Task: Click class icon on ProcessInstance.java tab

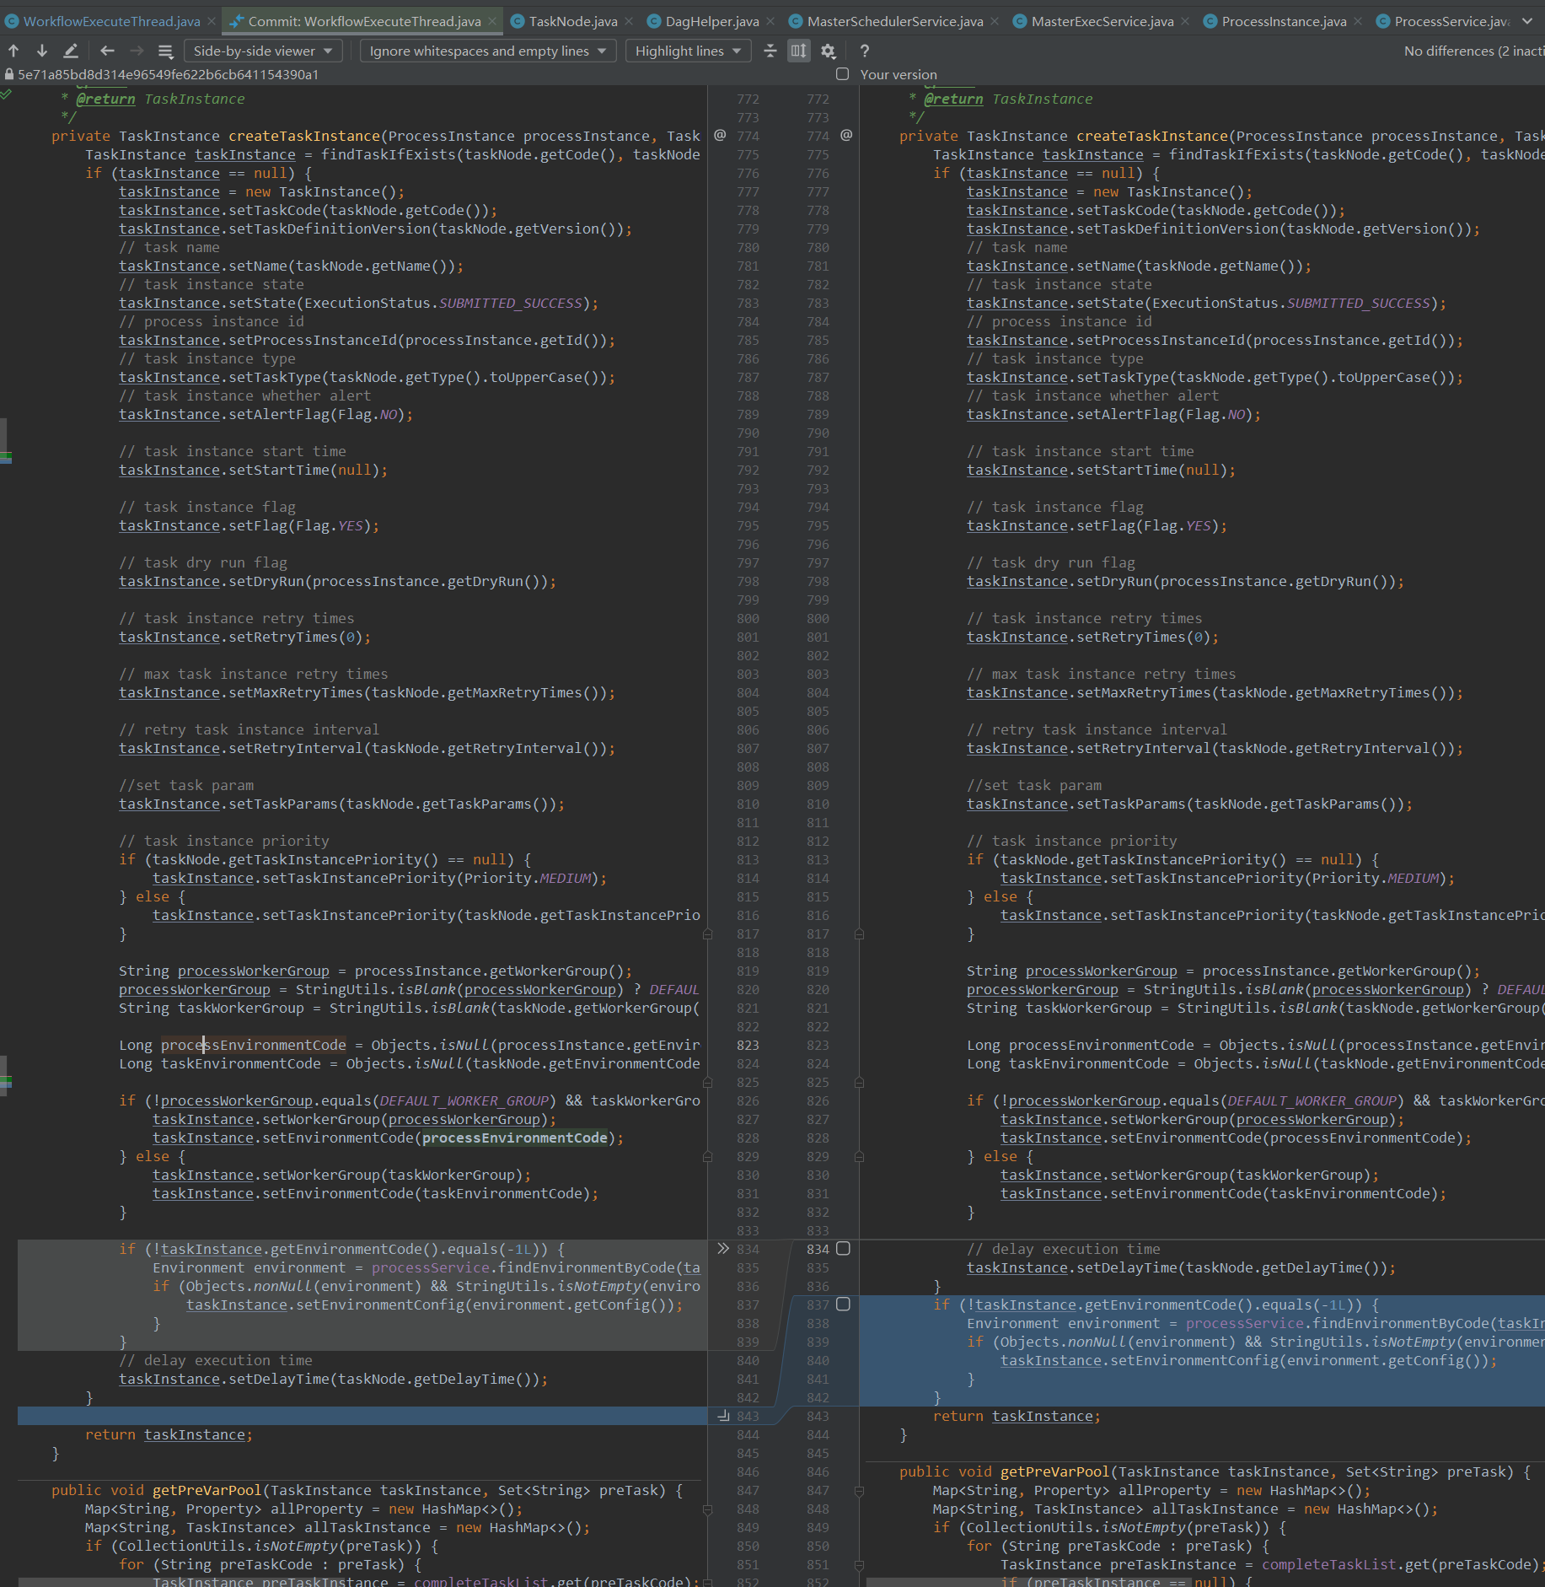Action: coord(1210,21)
